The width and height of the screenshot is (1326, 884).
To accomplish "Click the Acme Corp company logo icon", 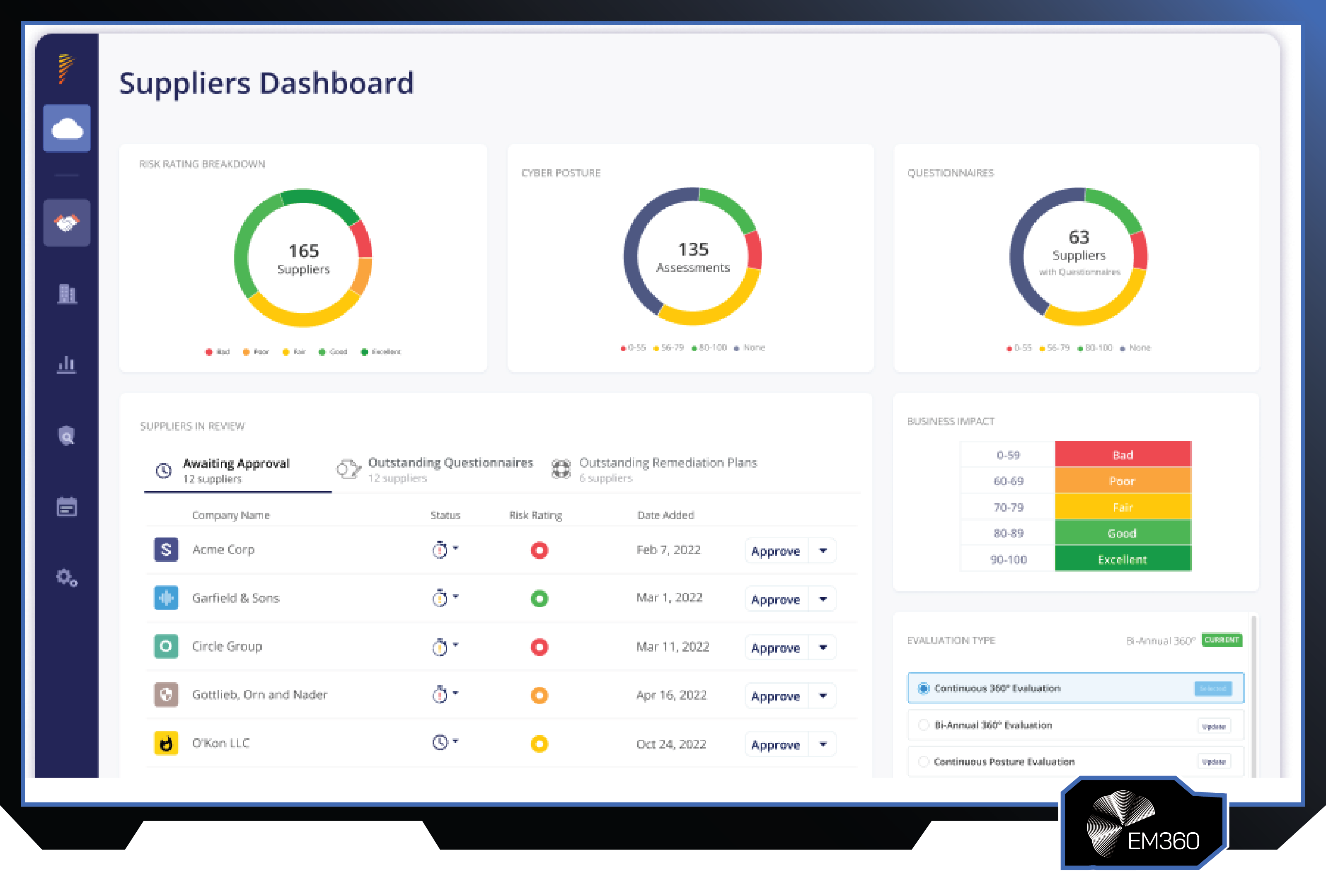I will pos(166,550).
